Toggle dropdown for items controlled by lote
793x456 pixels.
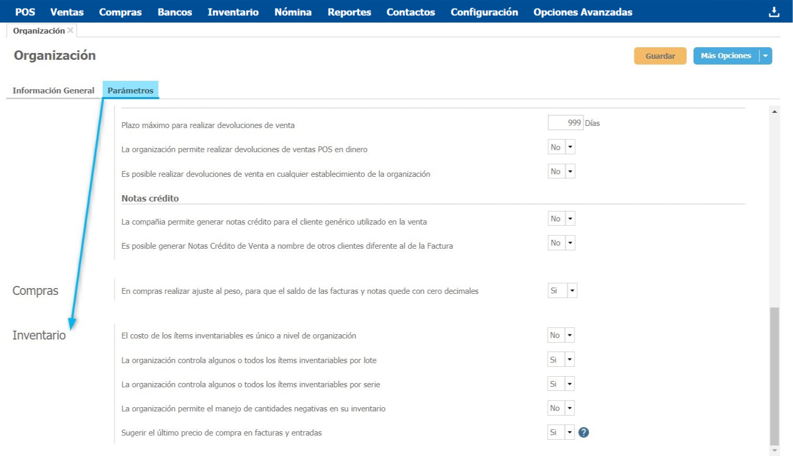[x=569, y=359]
